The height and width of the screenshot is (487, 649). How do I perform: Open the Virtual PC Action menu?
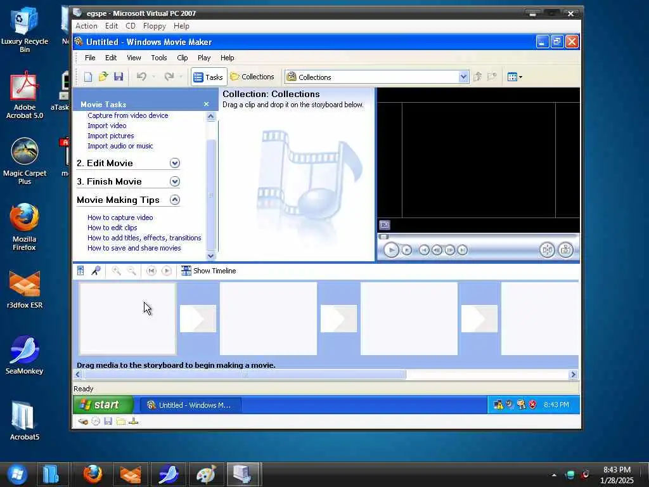coord(86,26)
